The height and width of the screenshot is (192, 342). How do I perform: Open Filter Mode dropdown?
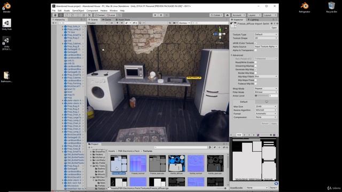(x=266, y=92)
